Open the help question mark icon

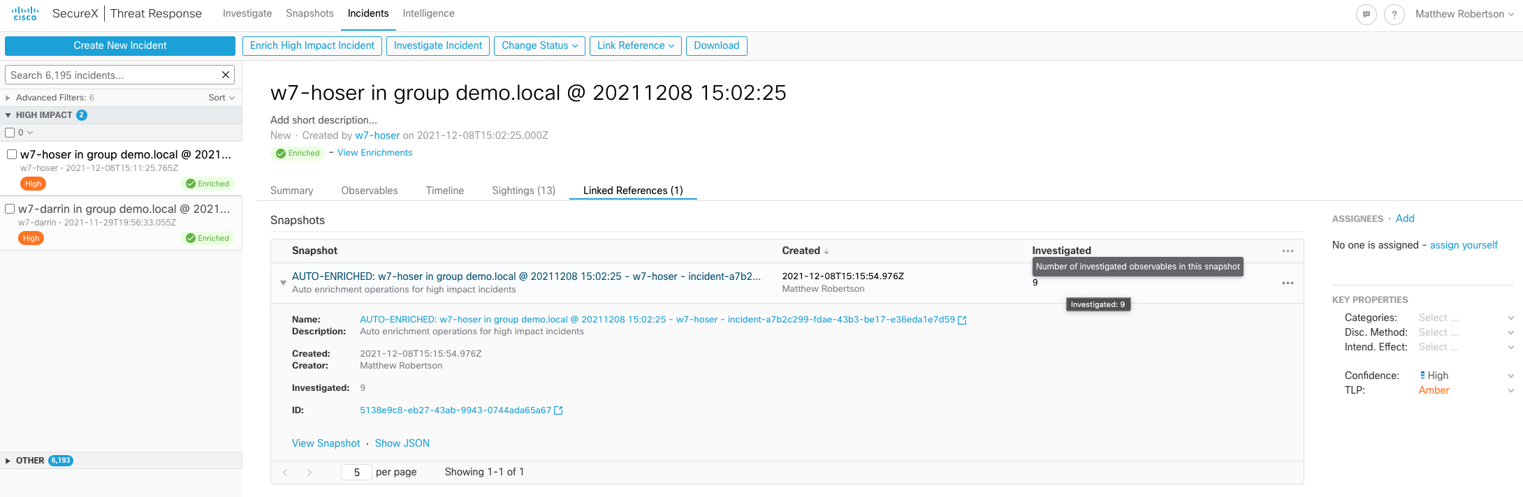(x=1394, y=14)
